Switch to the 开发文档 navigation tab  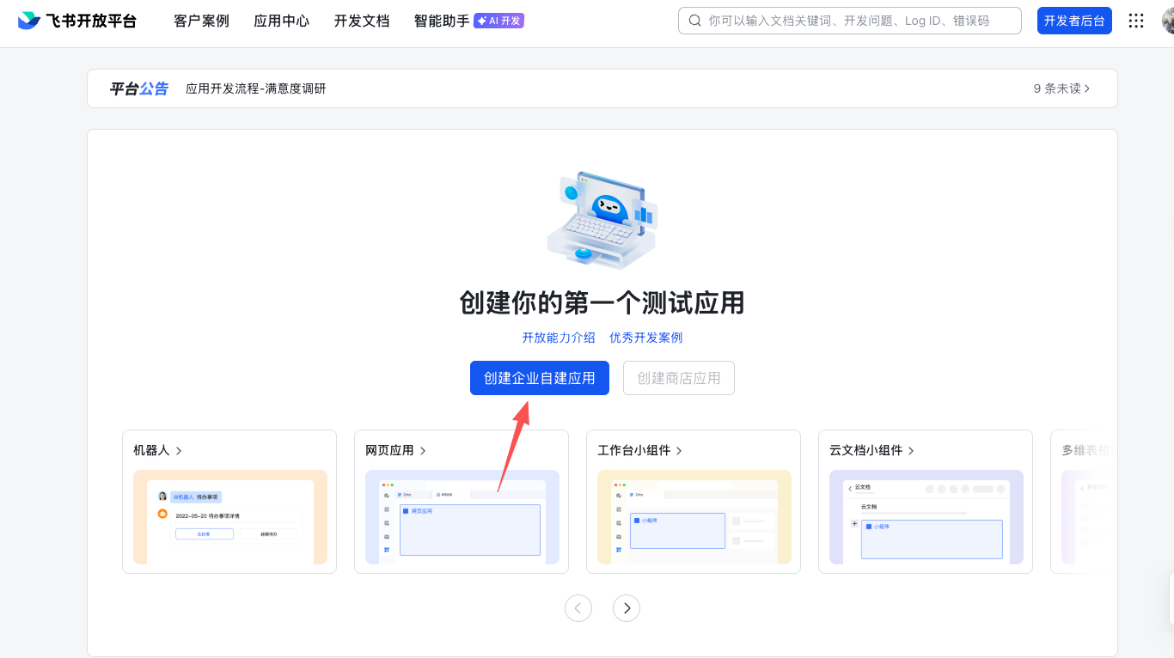[x=361, y=21]
